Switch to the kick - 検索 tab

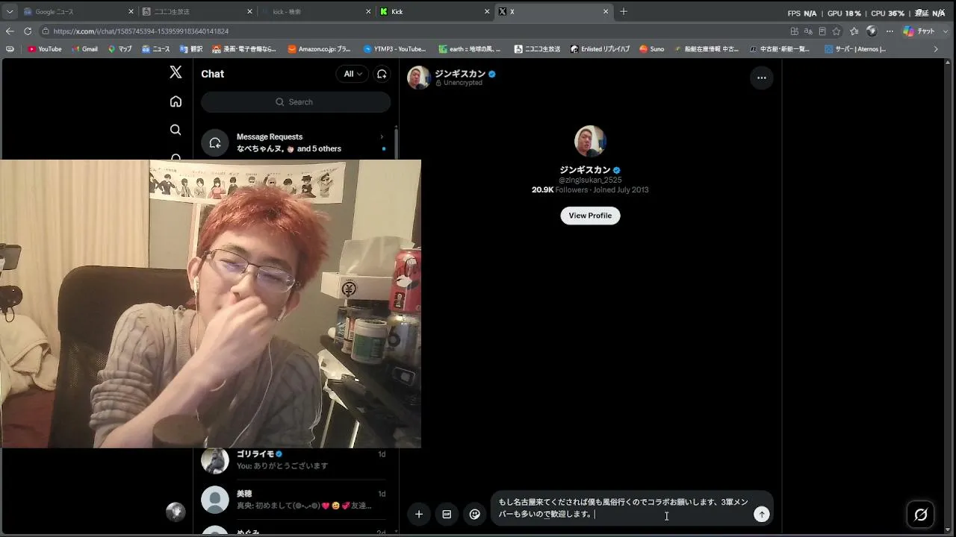pyautogui.click(x=317, y=12)
